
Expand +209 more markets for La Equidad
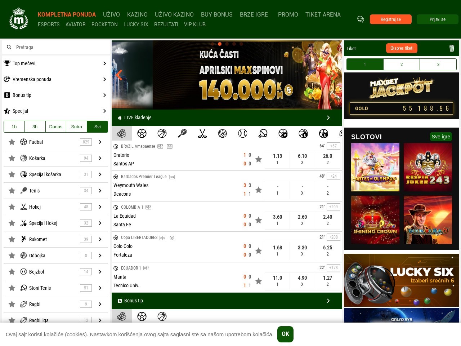click(334, 207)
